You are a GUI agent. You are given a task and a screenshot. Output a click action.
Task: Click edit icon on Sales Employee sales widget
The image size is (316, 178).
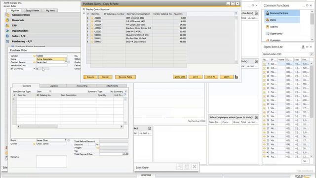[256, 117]
